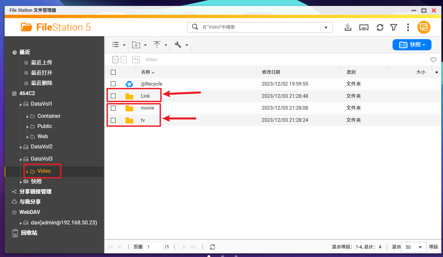Screen dimensions: 443x257
Task: Open the Tools wrench icon
Action: [178, 45]
